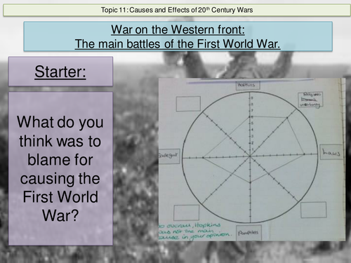The image size is (351, 263).
Task: Click the words First World in question
Action: pos(60,196)
